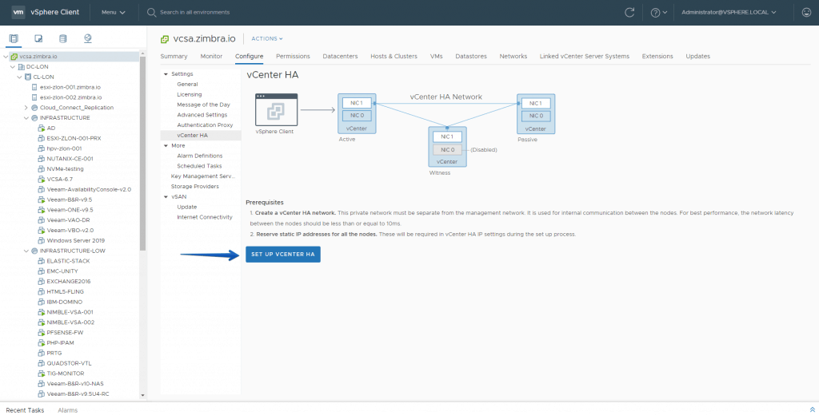Click the vCenter icon beside vcsa.zimbra.io title
Viewport: 819px width, 415px height.
click(165, 39)
